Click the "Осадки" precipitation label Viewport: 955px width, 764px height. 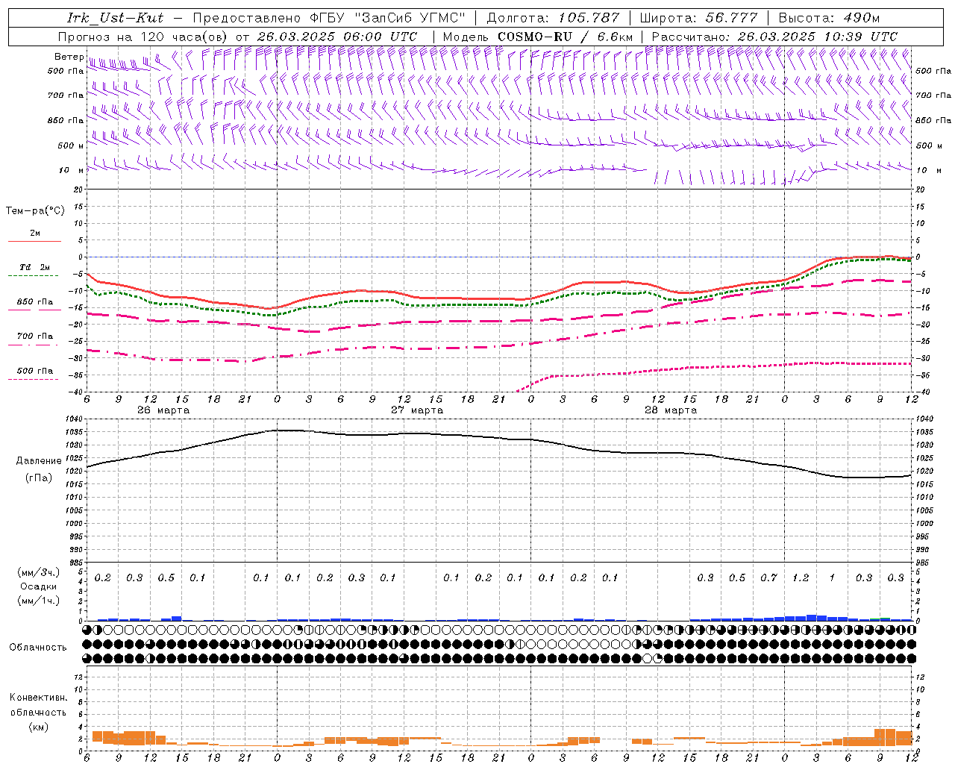tap(38, 586)
